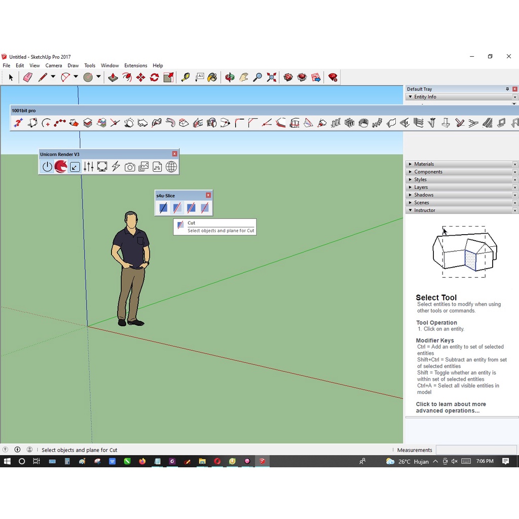Pin the Default Tray with pushpin icon
The width and height of the screenshot is (519, 519).
point(507,89)
